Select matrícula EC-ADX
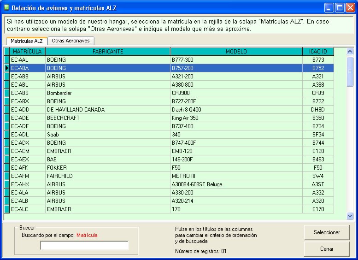The height and width of the screenshot is (260, 358). [x=27, y=143]
